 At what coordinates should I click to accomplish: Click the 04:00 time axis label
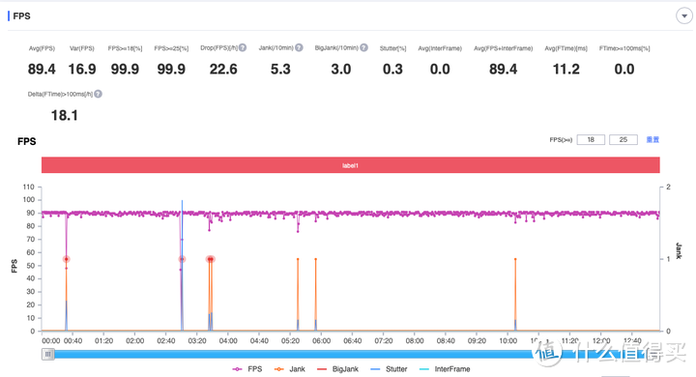228,341
